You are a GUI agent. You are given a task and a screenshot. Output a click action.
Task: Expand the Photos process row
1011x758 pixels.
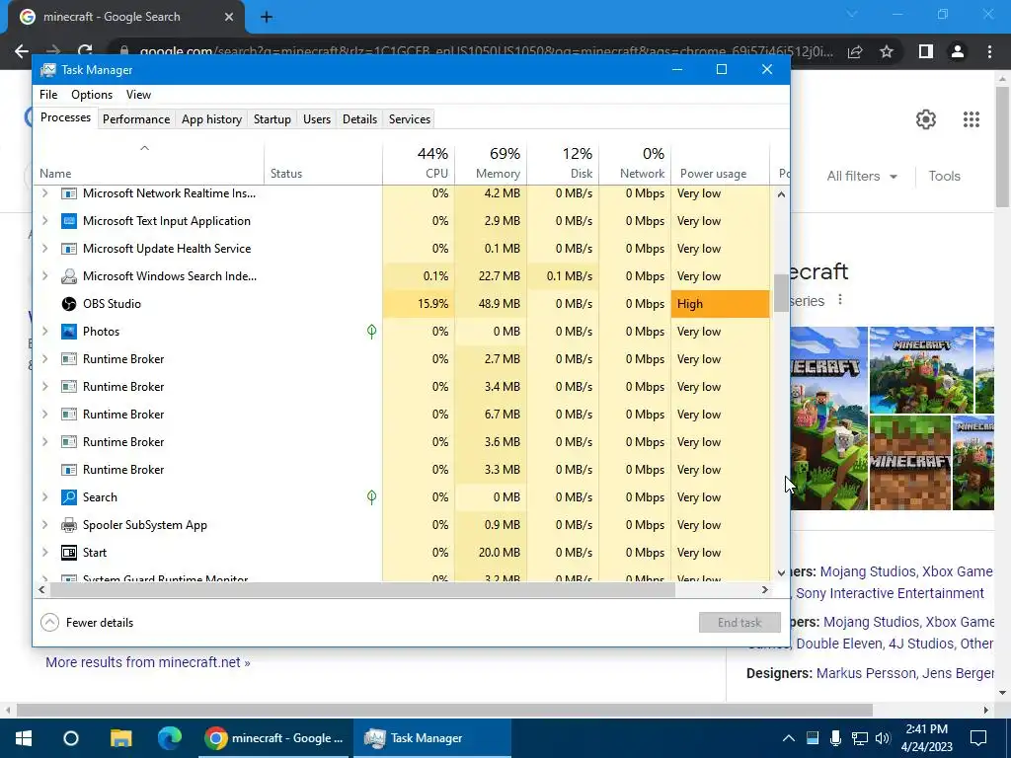pos(44,332)
